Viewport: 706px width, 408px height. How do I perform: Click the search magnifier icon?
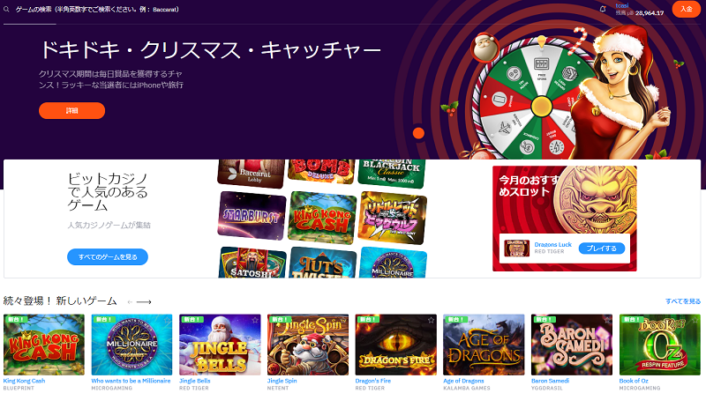7,9
